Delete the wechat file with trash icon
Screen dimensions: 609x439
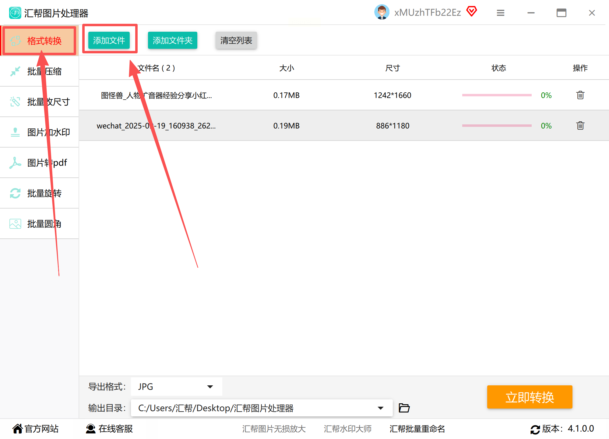pyautogui.click(x=580, y=126)
